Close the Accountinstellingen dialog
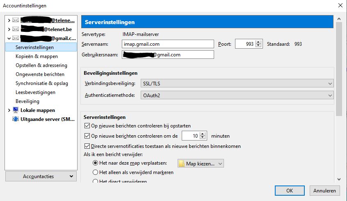Image resolution: width=347 pixels, height=201 pixels. tap(340, 5)
